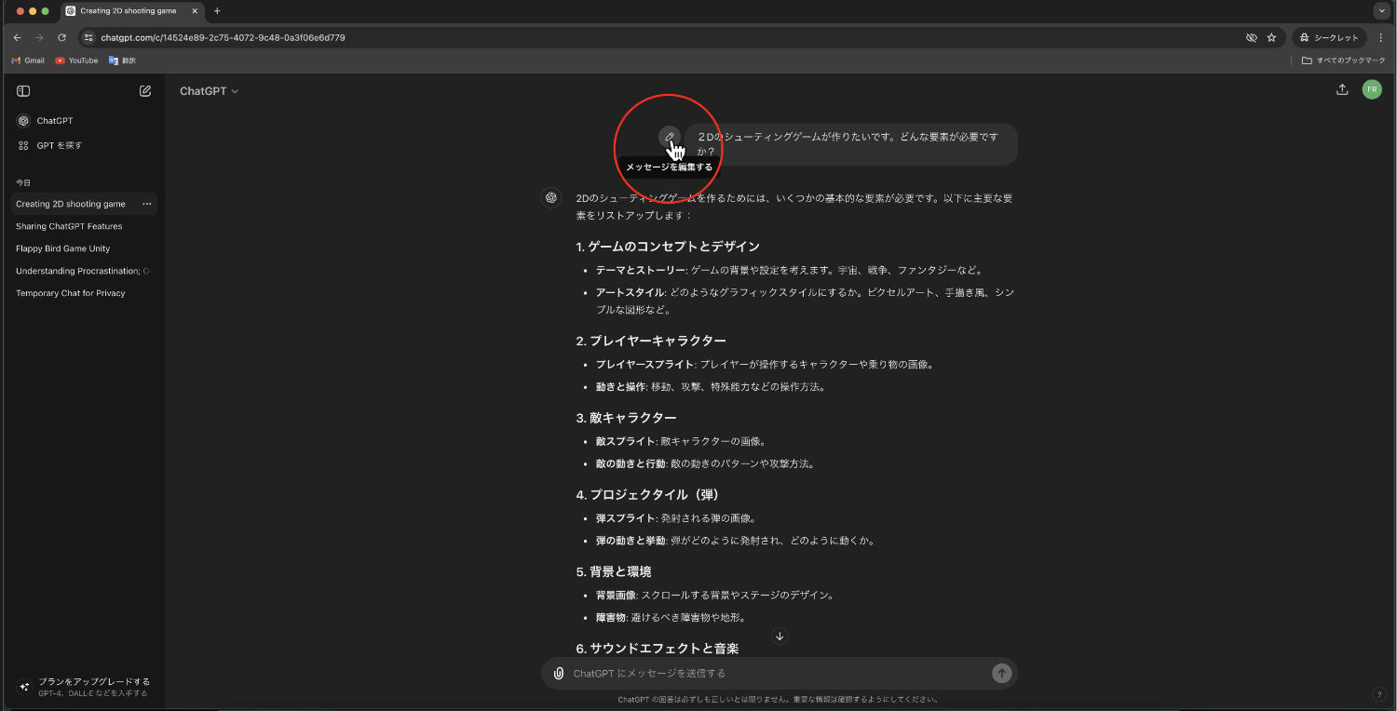The image size is (1397, 711).
Task: Open the FR profile avatar menu
Action: coord(1372,89)
